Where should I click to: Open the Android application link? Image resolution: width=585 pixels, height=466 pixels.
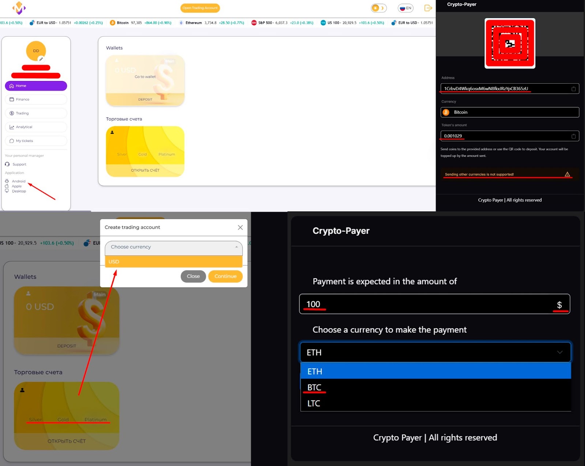click(x=19, y=181)
